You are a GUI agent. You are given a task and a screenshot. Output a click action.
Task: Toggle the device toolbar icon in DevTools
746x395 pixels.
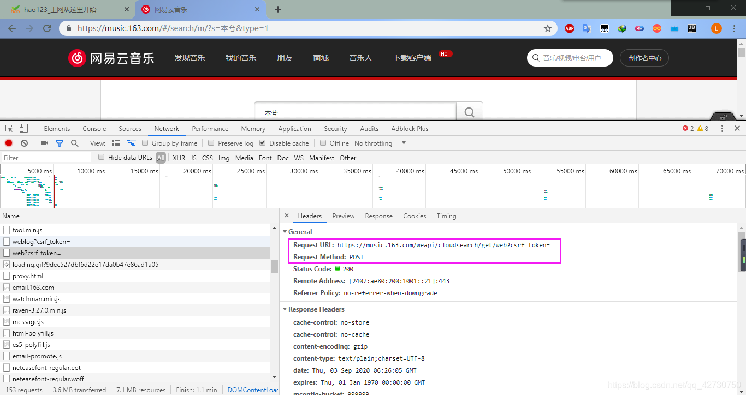click(23, 129)
